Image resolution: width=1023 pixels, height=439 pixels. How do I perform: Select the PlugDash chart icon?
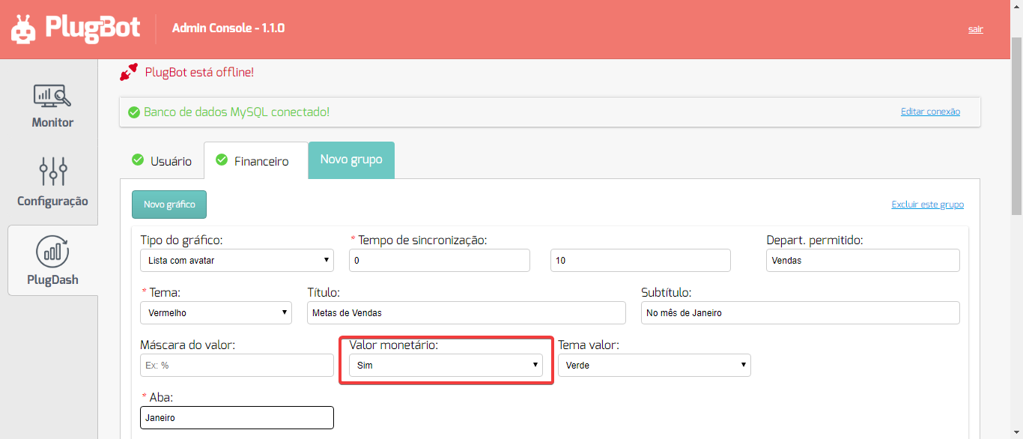(52, 251)
